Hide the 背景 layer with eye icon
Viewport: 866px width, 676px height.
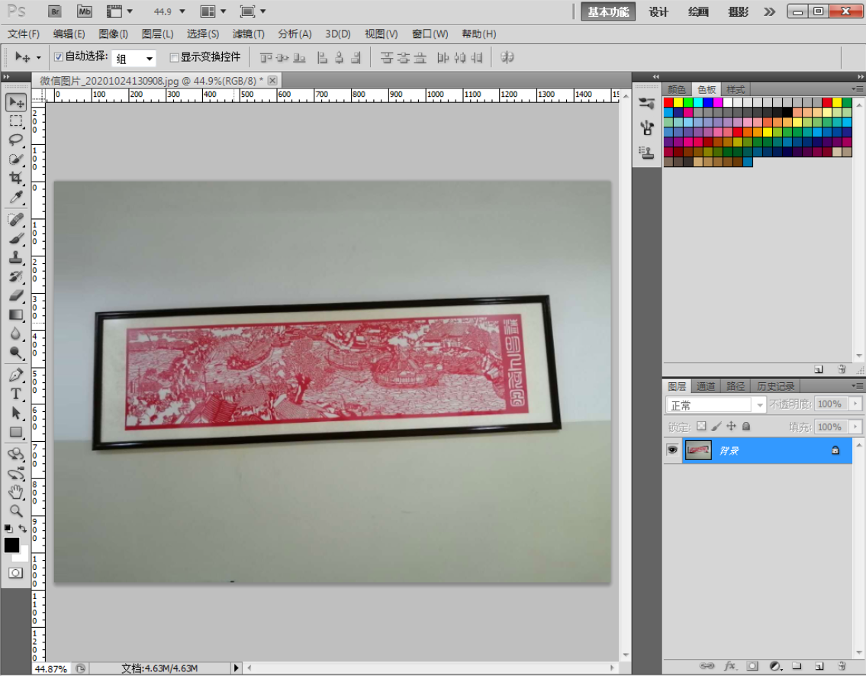point(672,450)
